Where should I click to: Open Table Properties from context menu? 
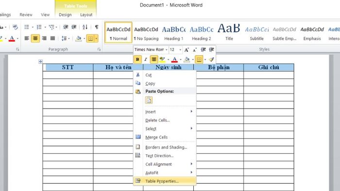[x=165, y=181]
